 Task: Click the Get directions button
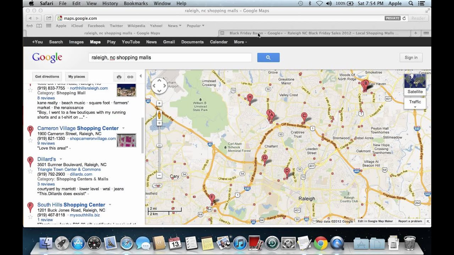47,76
